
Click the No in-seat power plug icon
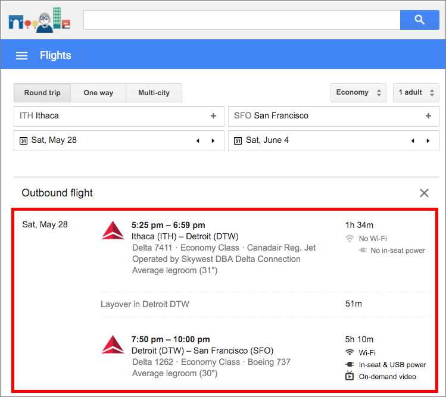coord(363,250)
